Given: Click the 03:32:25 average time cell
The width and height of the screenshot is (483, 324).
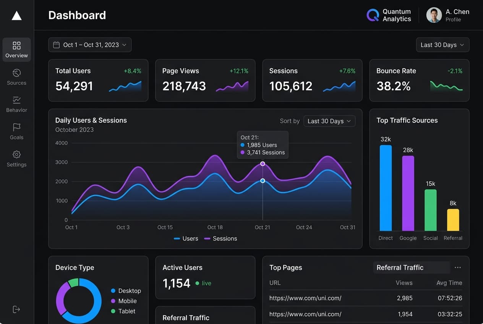Looking at the screenshot, I should coord(449,314).
